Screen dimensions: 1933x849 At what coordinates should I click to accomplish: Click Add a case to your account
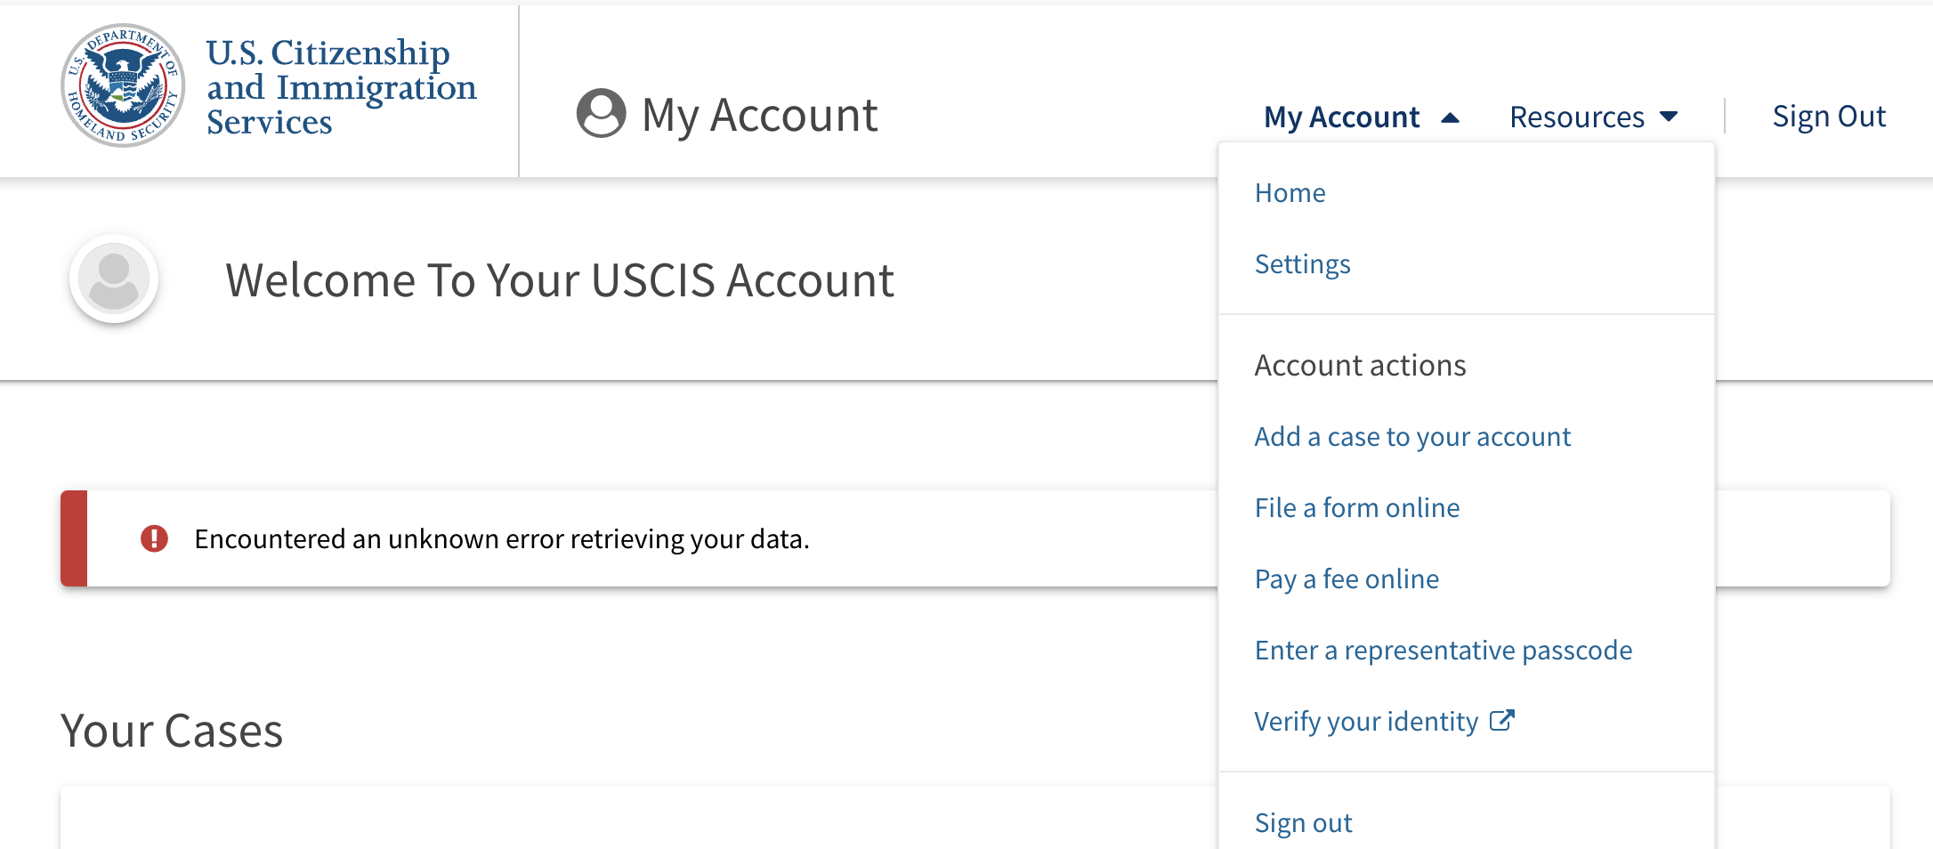(1412, 436)
